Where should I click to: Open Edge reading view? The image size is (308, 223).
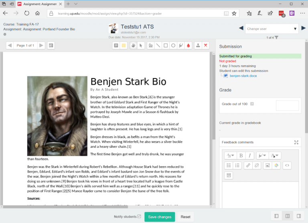click(226, 14)
